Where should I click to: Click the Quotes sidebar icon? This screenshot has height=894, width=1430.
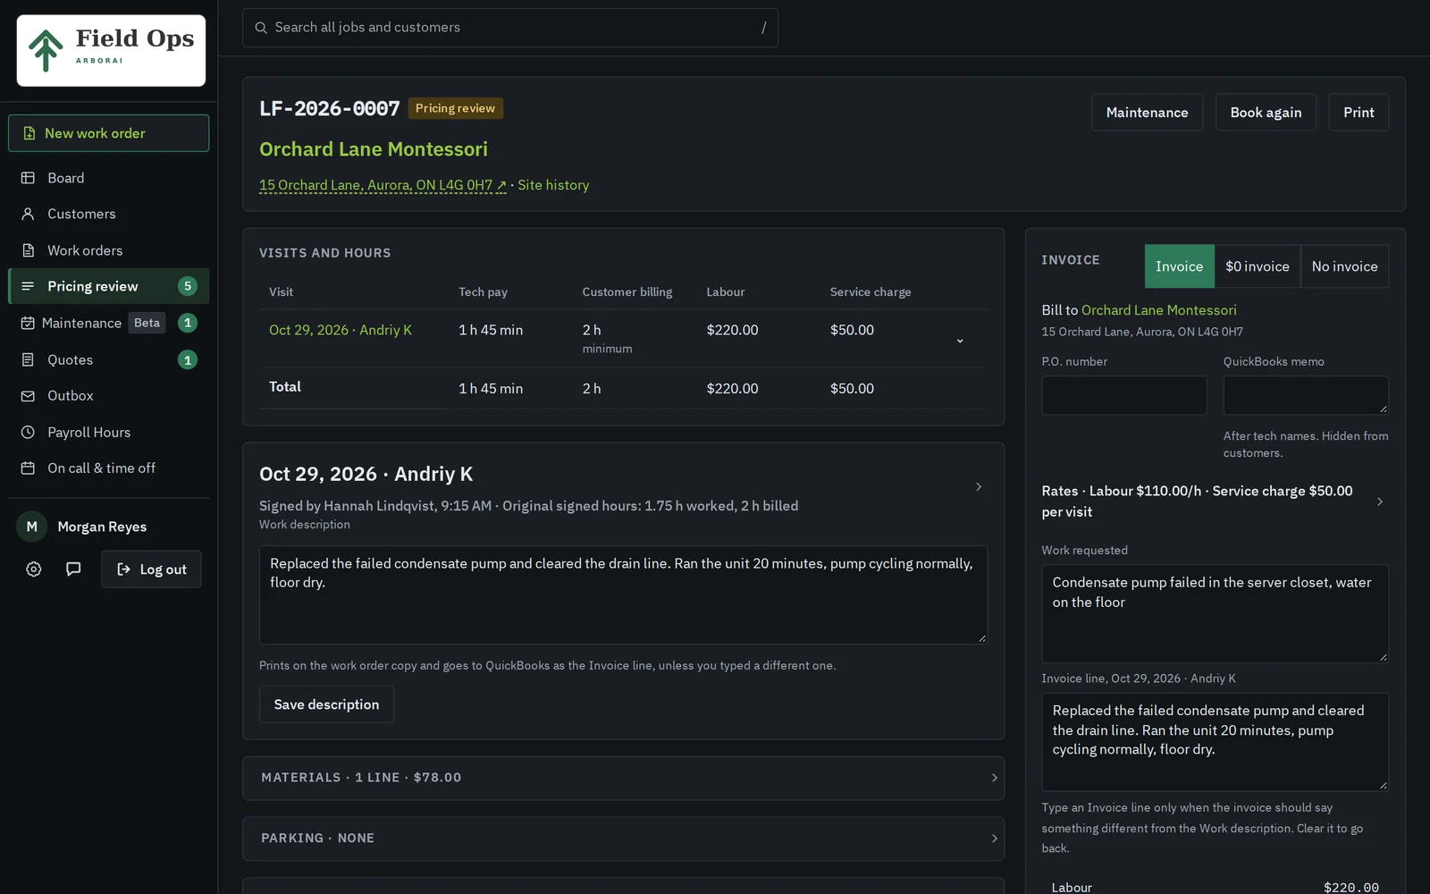(x=28, y=359)
